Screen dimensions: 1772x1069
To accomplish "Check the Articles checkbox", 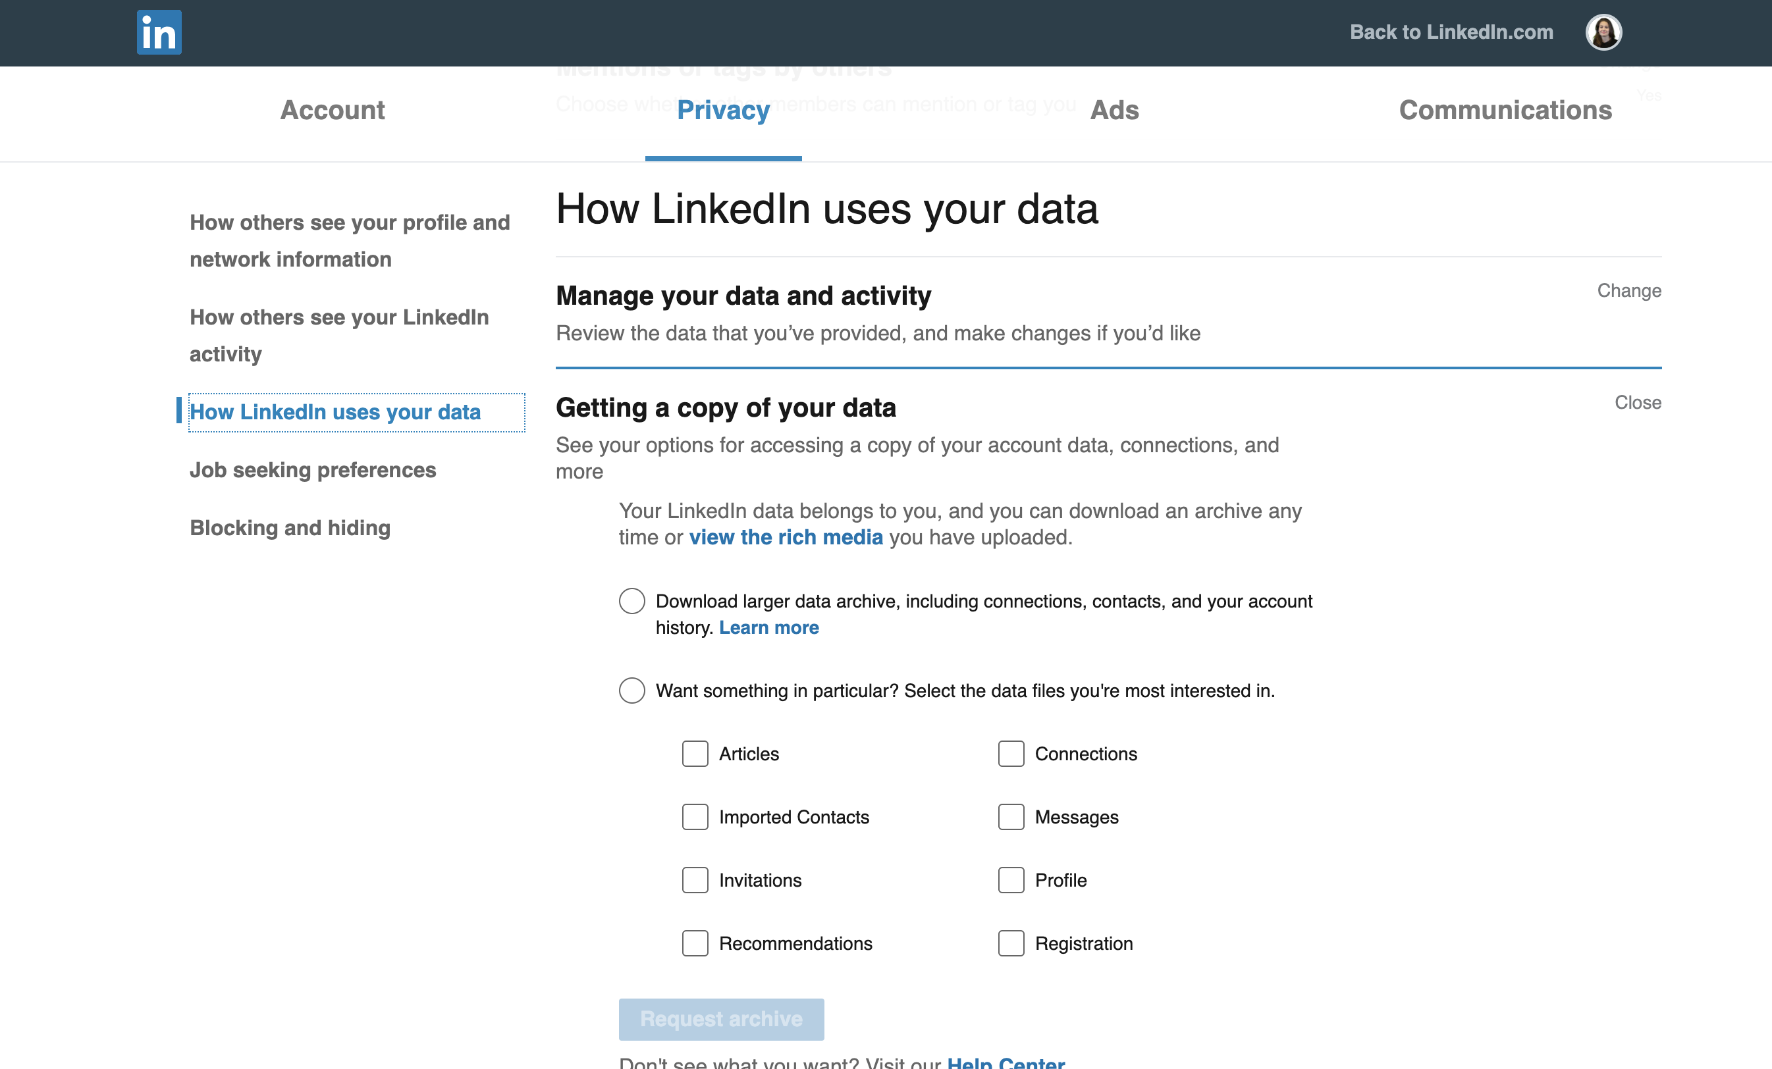I will 695,754.
